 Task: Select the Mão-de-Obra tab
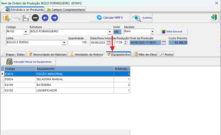tap(145, 54)
